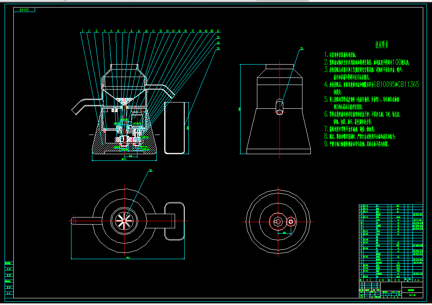Viewport: 432px width, 305px height.
Task: Select balloon number 26 above top view
Action: 150,170
